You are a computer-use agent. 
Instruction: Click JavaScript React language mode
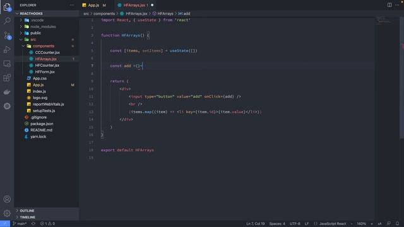(x=330, y=224)
